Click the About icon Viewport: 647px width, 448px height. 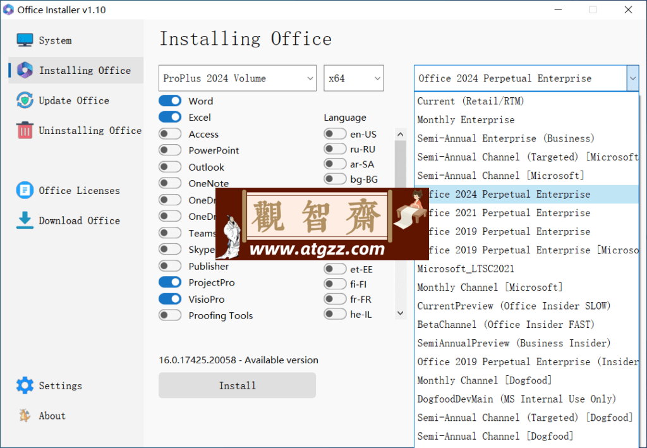point(25,415)
